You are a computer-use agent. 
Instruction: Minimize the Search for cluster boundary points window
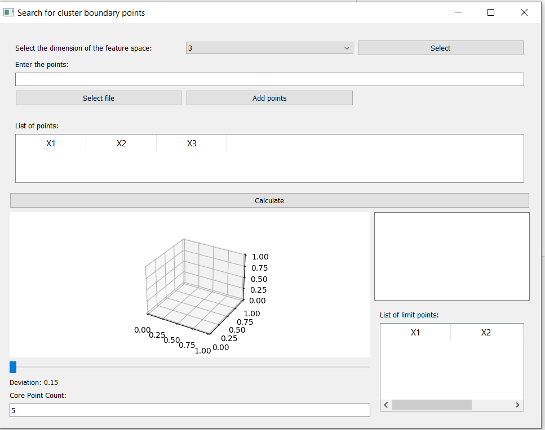point(458,12)
